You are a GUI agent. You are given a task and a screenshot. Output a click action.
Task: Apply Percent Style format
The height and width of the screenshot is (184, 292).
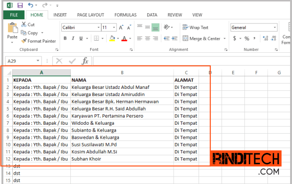tap(247, 39)
